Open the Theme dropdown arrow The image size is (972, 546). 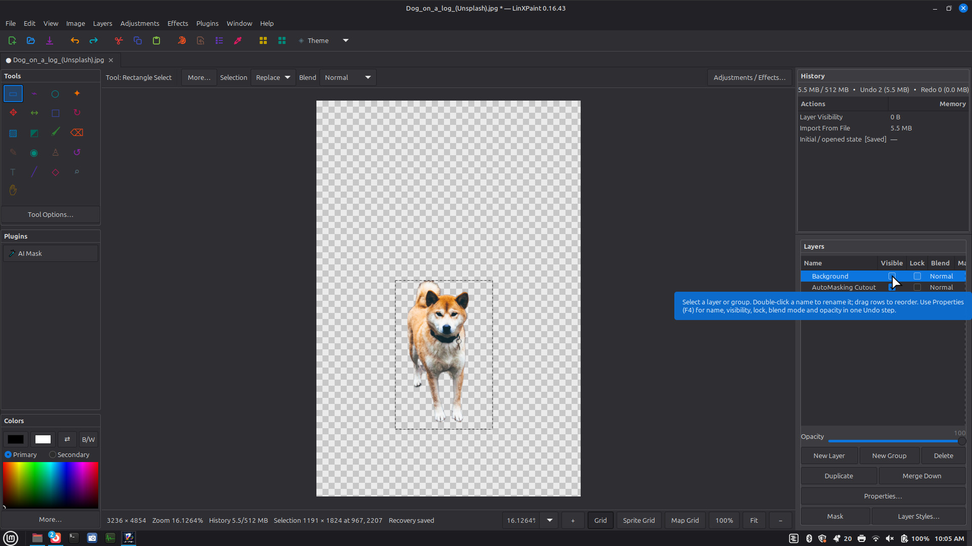(x=346, y=40)
